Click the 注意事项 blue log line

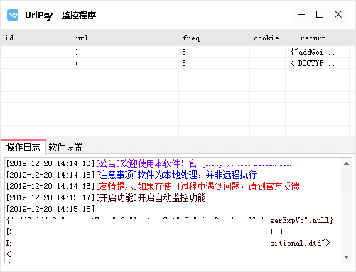131,175
